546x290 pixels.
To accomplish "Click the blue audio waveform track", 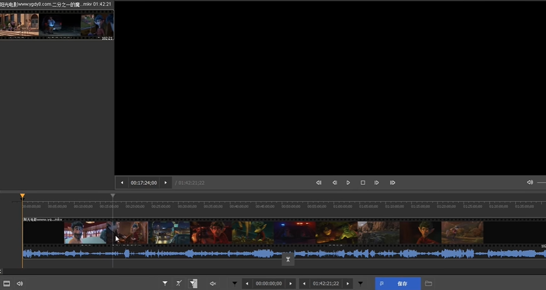I will tap(284, 254).
